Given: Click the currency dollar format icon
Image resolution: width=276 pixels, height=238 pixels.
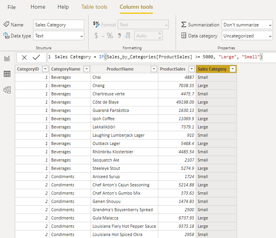Looking at the screenshot, I should tap(96, 36).
